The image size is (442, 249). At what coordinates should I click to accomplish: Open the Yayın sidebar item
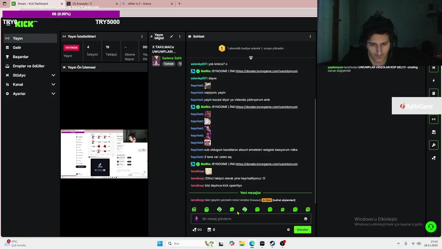[30, 38]
